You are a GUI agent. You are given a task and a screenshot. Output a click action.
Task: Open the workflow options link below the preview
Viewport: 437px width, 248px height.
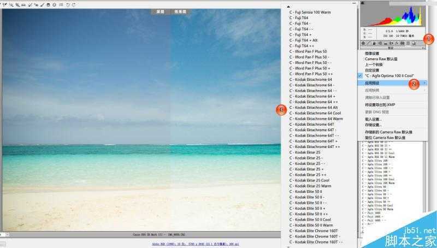click(x=196, y=244)
